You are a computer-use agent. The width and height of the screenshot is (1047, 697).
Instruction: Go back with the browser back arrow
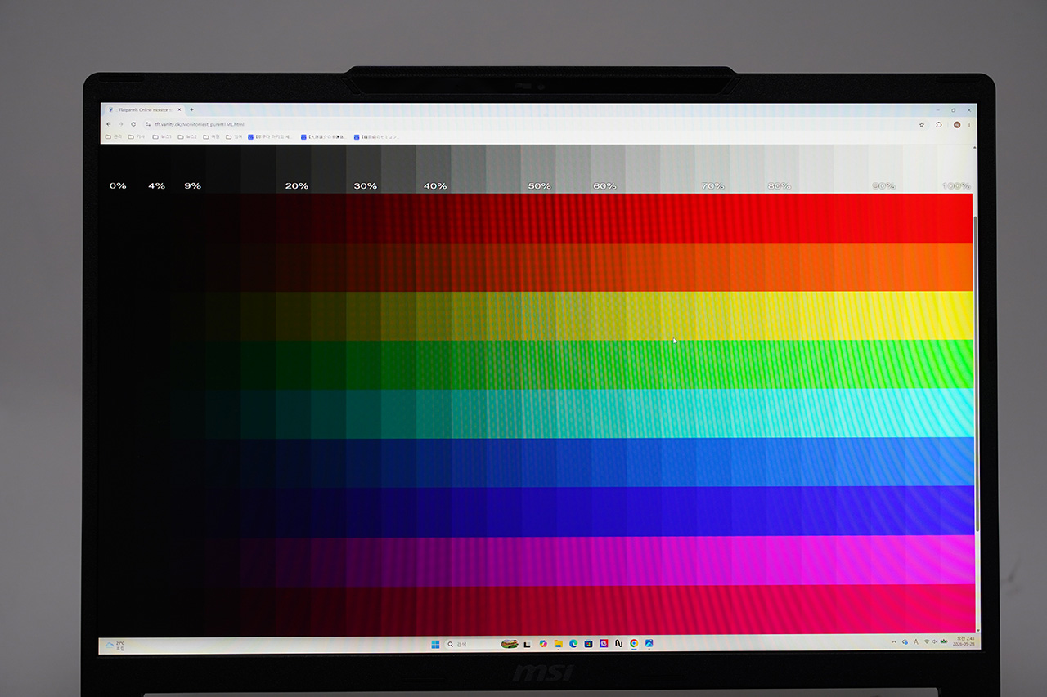click(109, 124)
